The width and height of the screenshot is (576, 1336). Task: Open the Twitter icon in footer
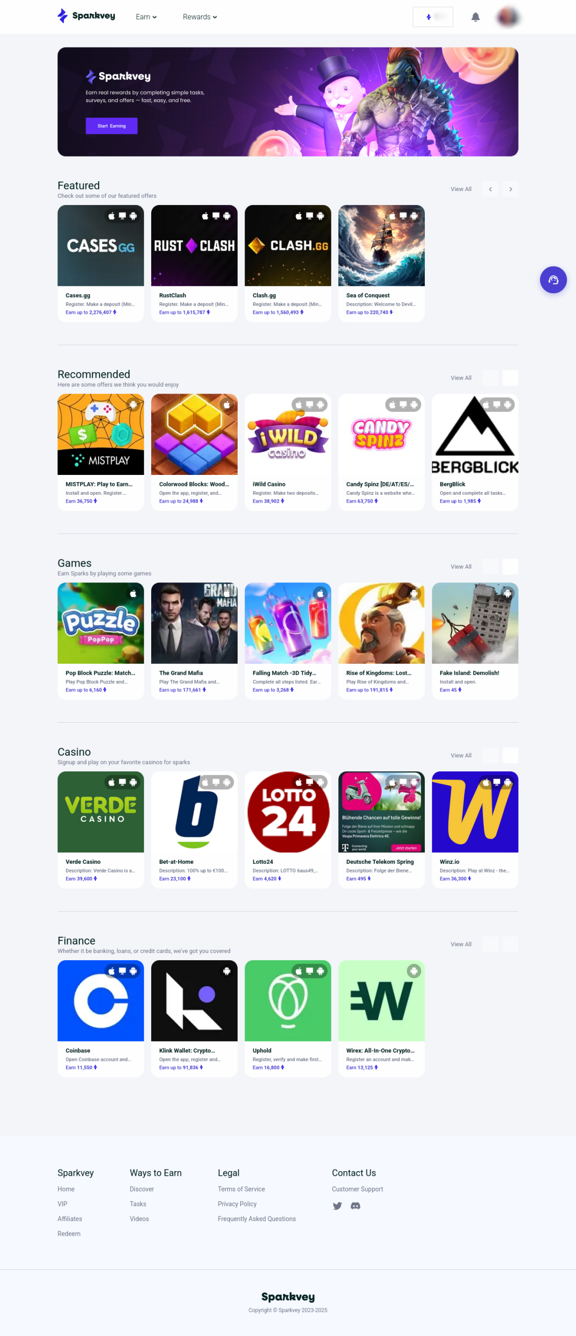point(337,1206)
